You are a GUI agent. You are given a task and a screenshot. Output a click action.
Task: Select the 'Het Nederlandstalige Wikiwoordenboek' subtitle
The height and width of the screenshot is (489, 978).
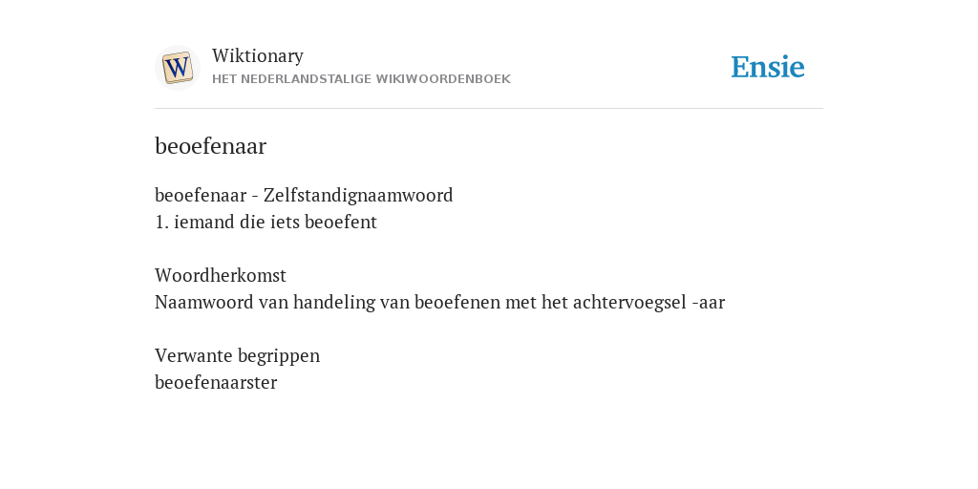(361, 79)
